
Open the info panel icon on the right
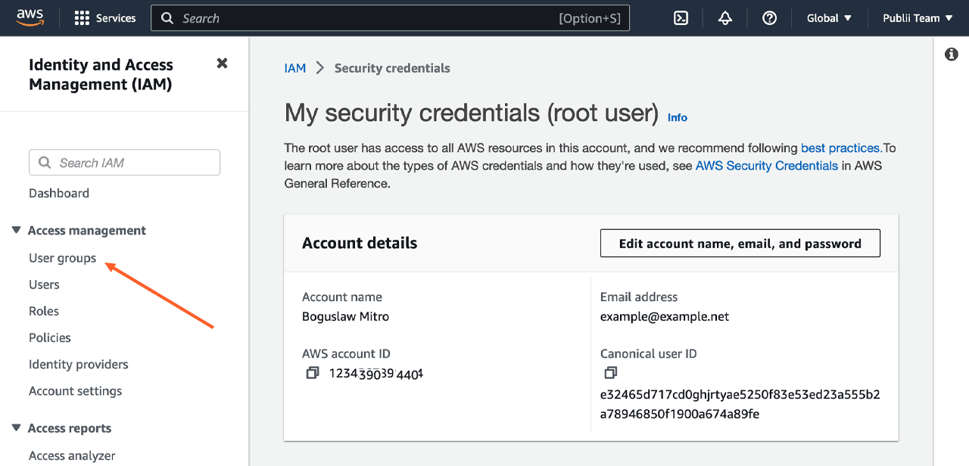(x=952, y=54)
